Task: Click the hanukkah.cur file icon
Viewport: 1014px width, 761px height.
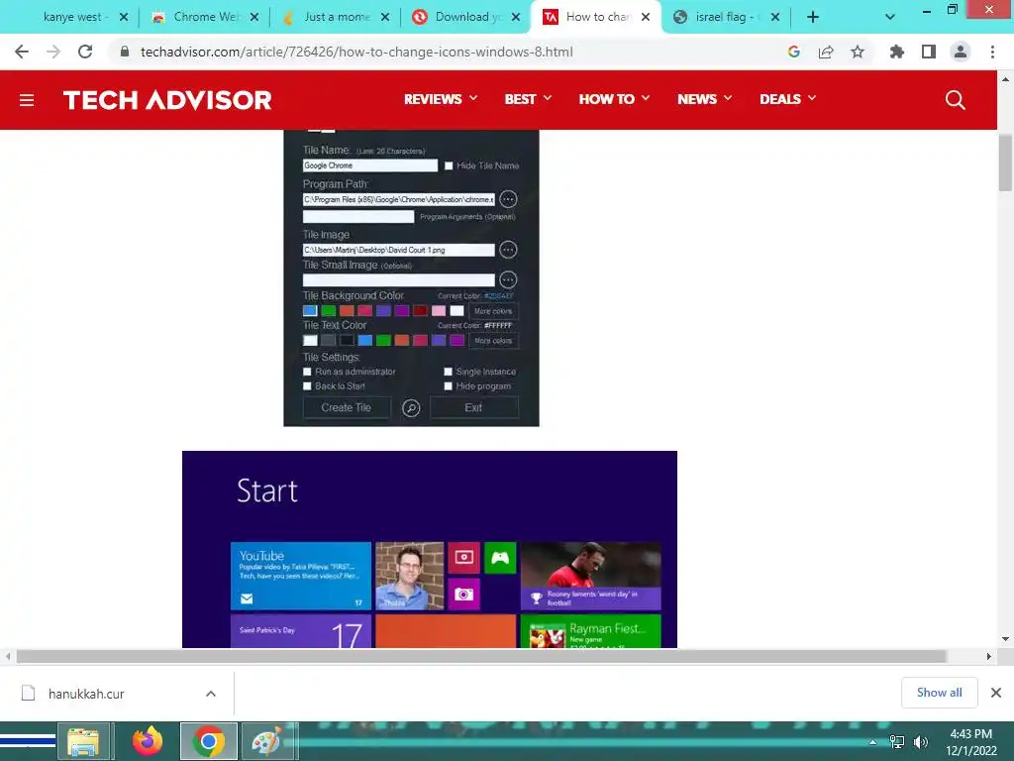Action: coord(29,693)
